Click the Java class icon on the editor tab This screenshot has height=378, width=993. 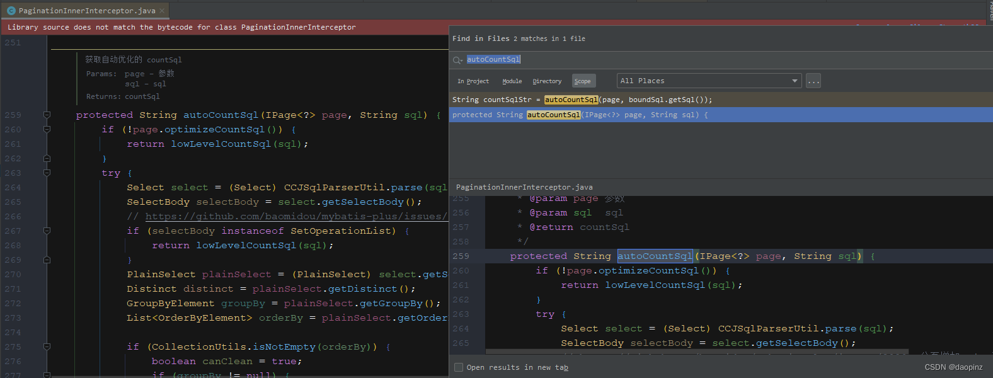pos(11,11)
